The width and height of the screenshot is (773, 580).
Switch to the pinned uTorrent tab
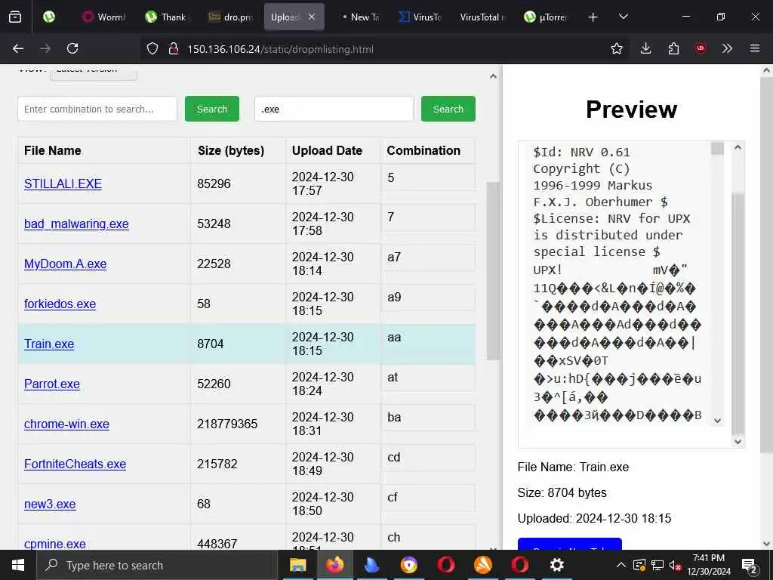click(x=49, y=17)
